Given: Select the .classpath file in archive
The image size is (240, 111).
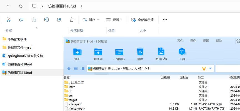Looking at the screenshot, I should pyautogui.click(x=152, y=104).
